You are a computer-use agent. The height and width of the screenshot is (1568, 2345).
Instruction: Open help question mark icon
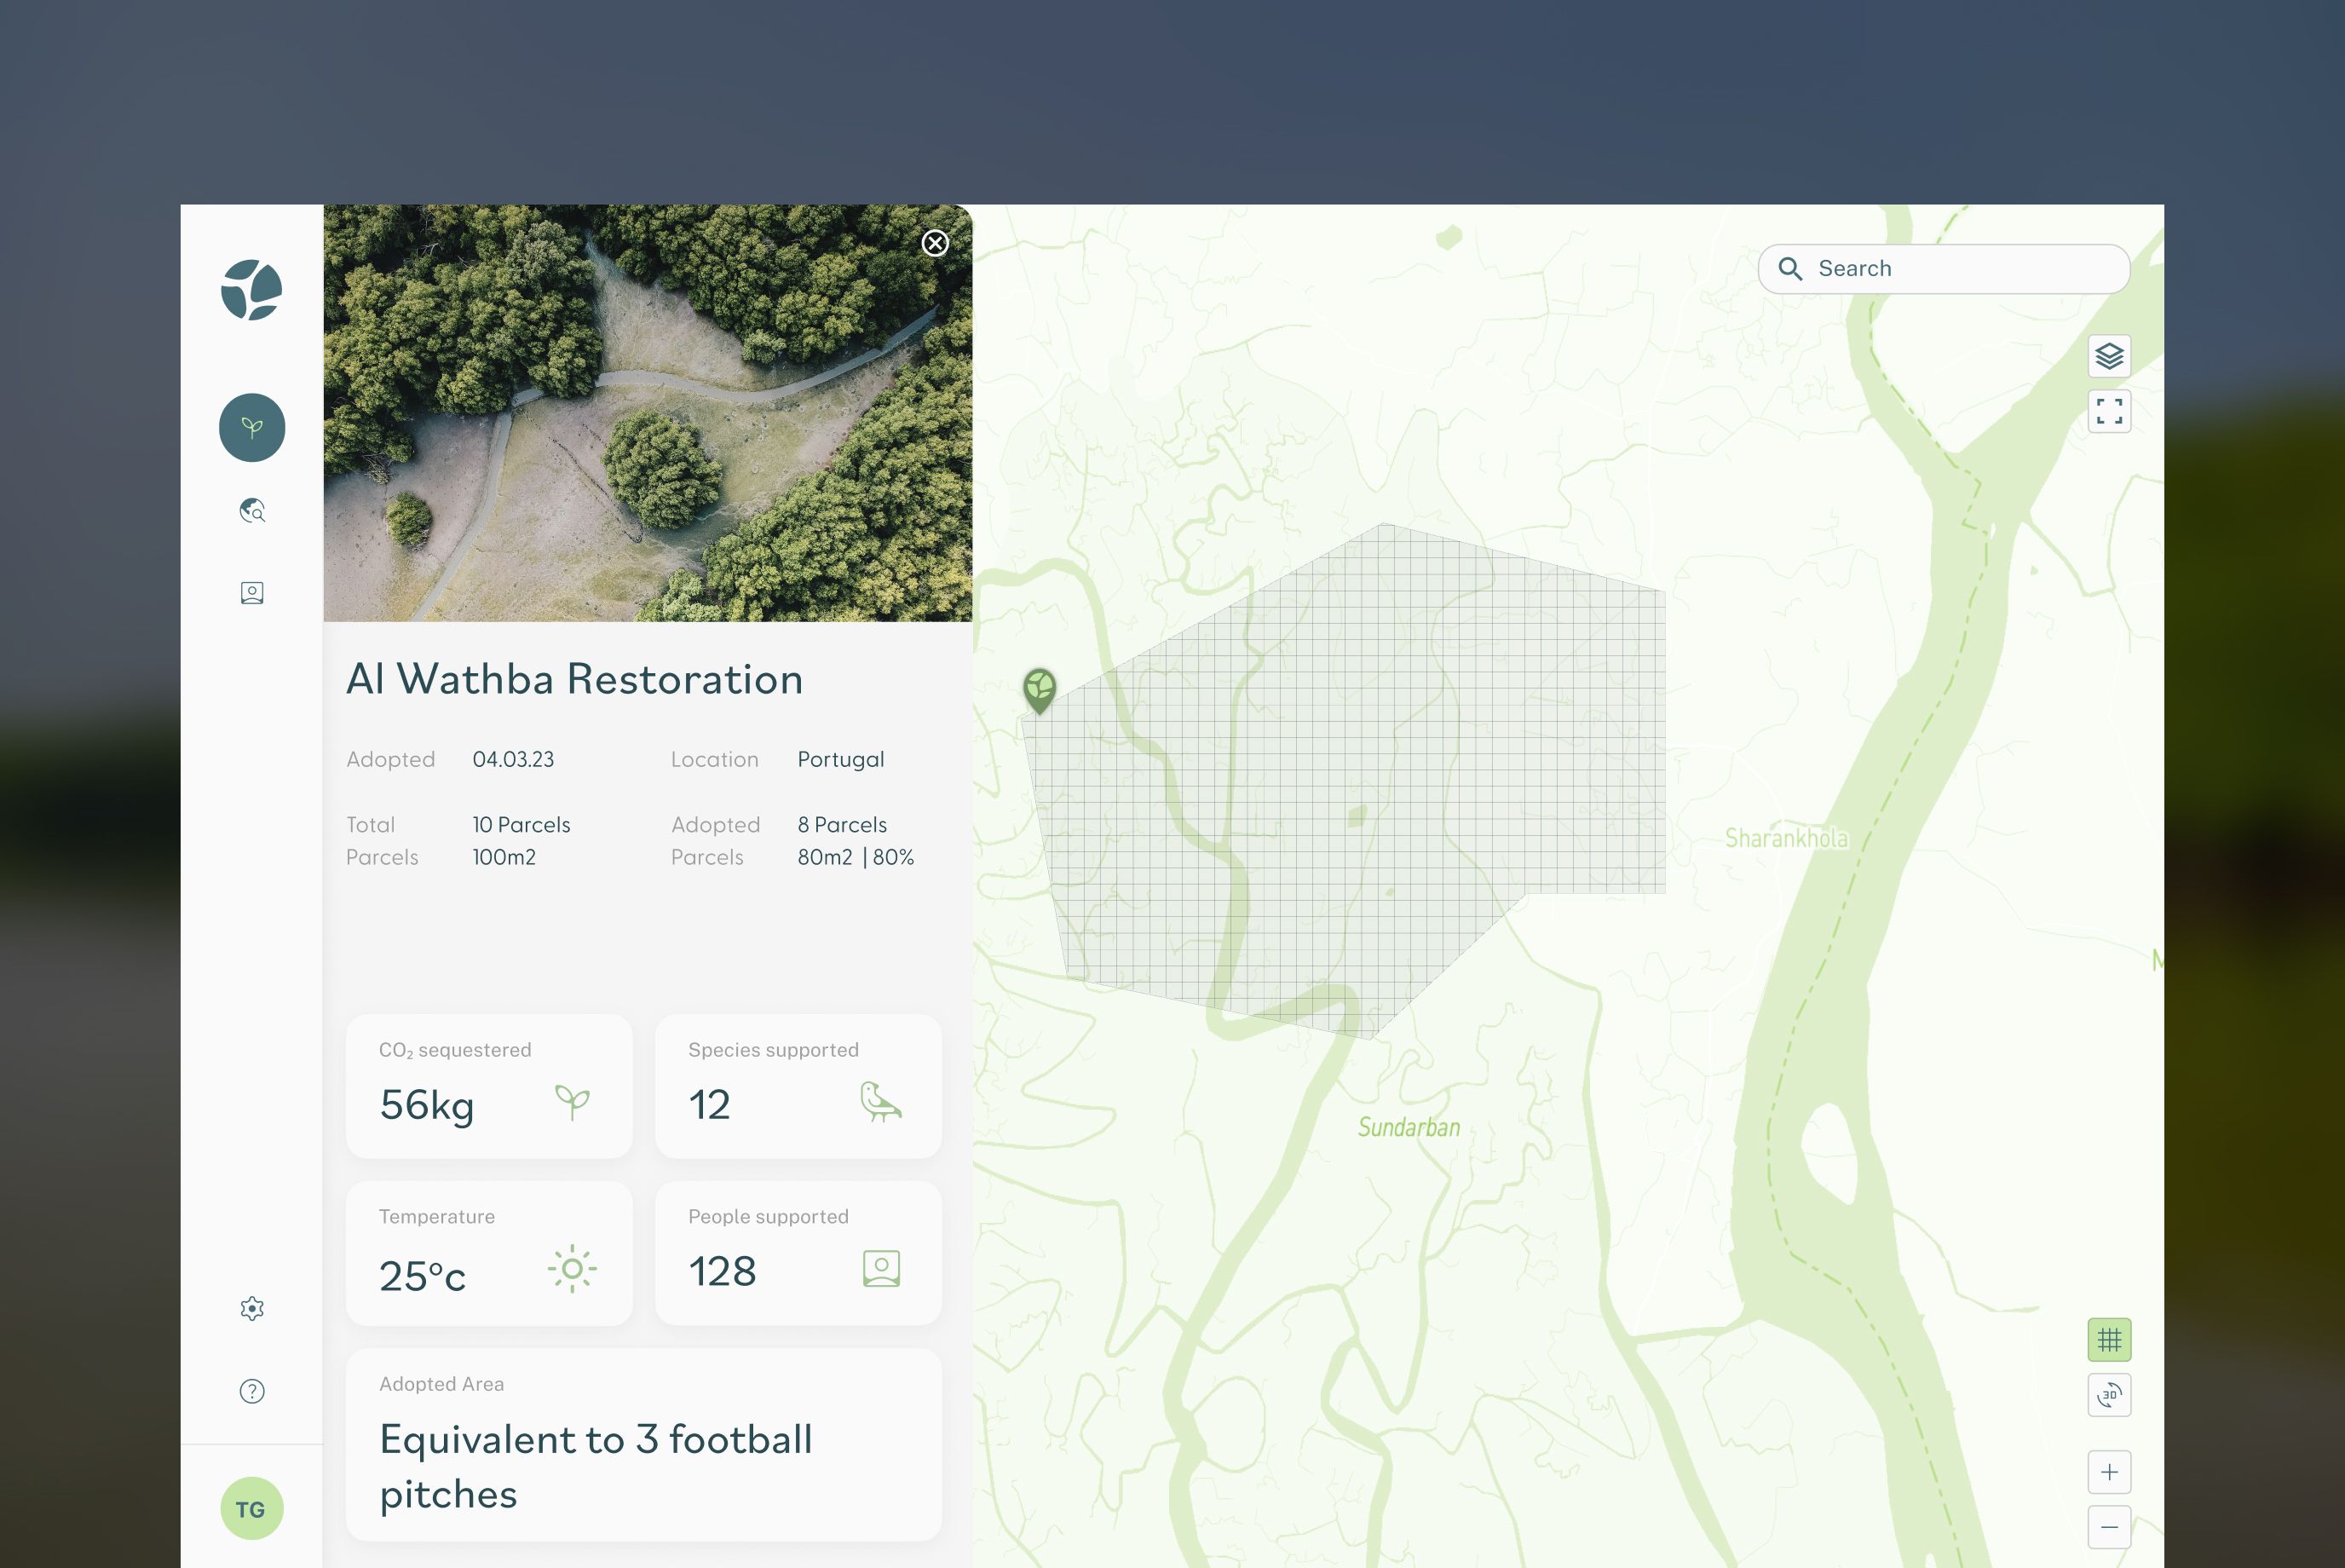click(252, 1391)
